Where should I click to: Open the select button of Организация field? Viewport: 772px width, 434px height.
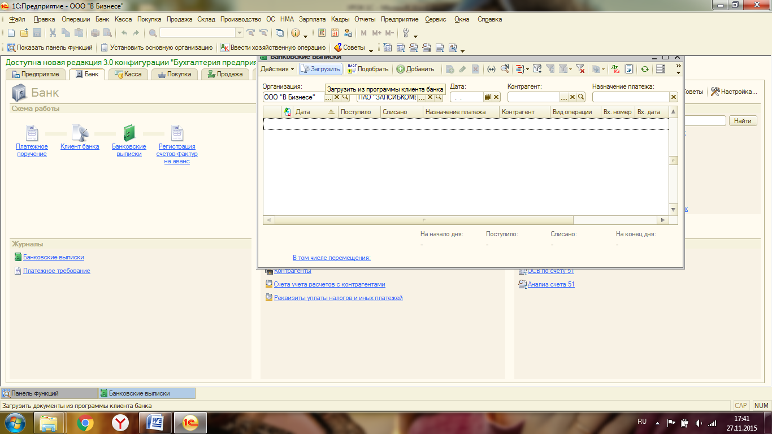click(328, 97)
